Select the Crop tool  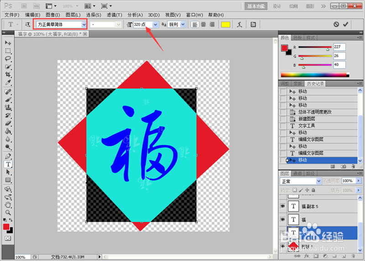(8, 74)
